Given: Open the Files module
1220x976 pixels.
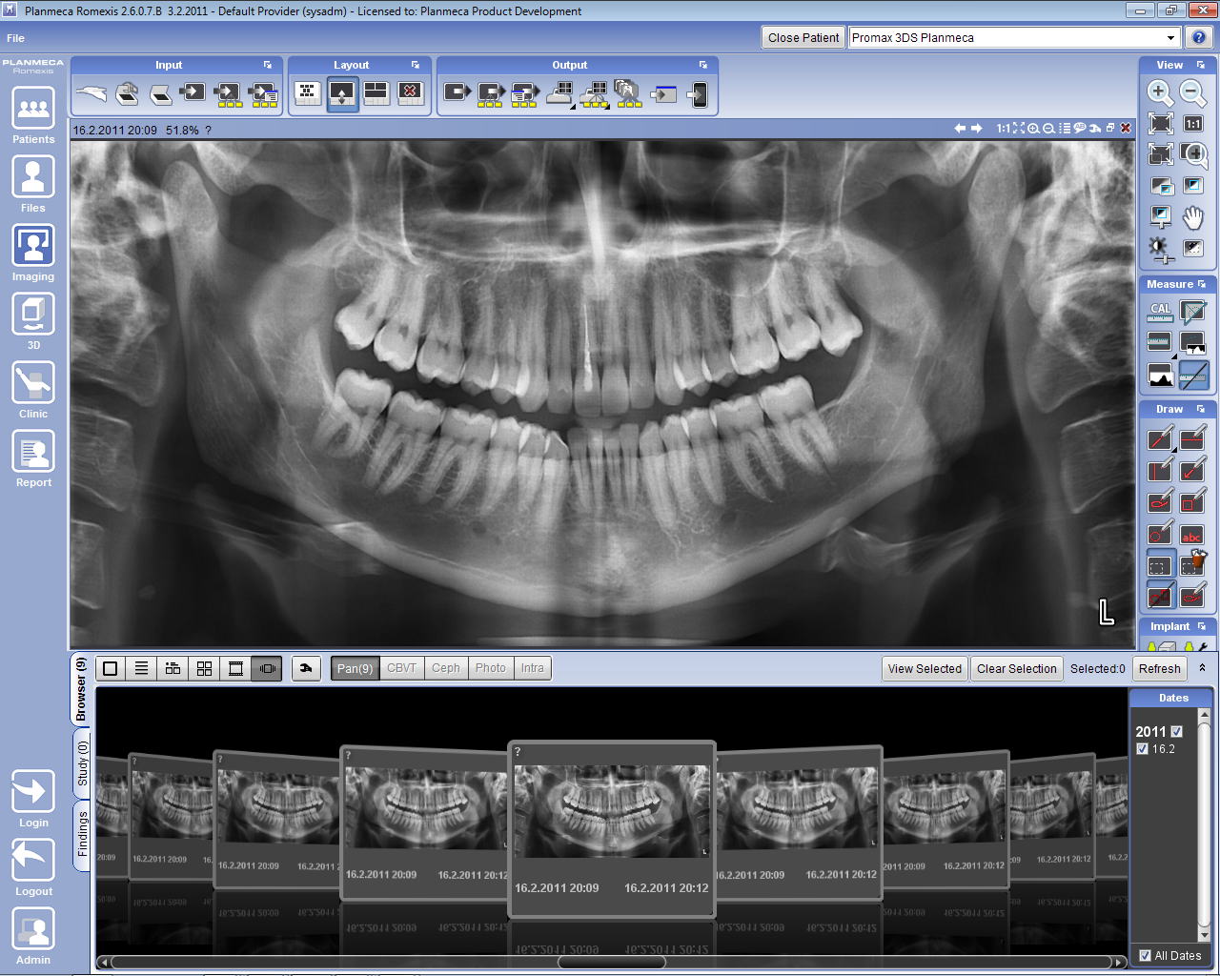Looking at the screenshot, I should pos(33,177).
